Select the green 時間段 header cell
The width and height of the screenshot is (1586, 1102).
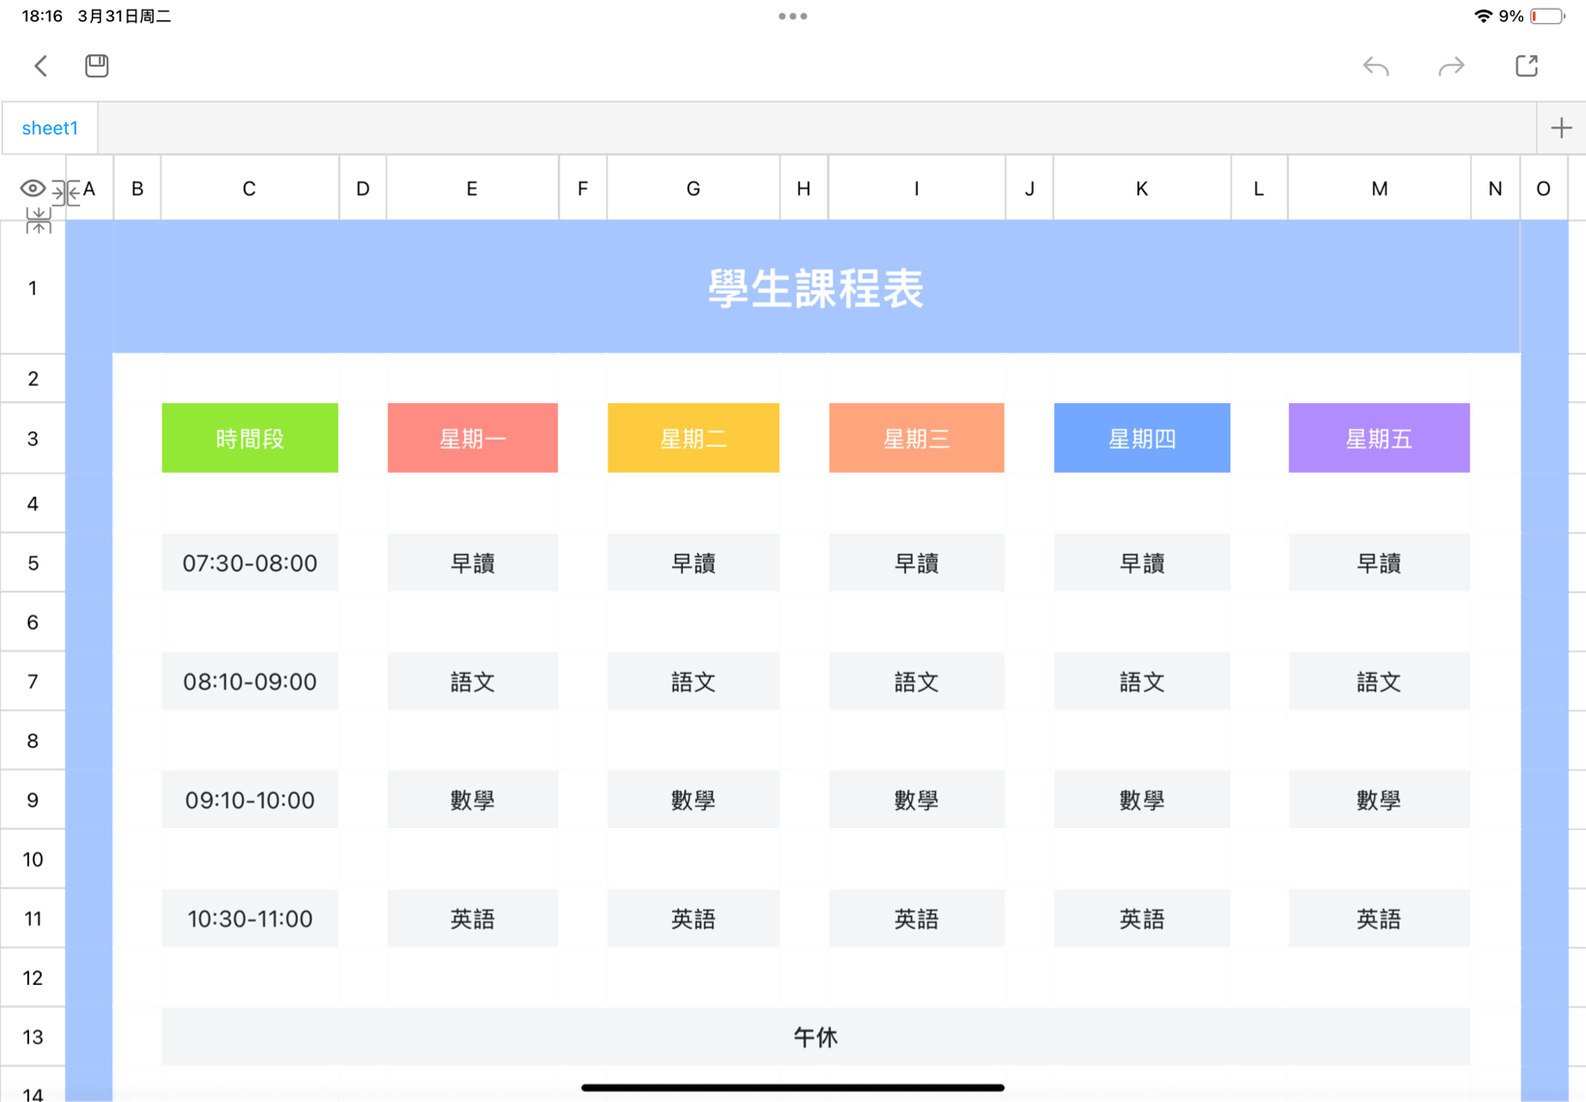click(250, 438)
